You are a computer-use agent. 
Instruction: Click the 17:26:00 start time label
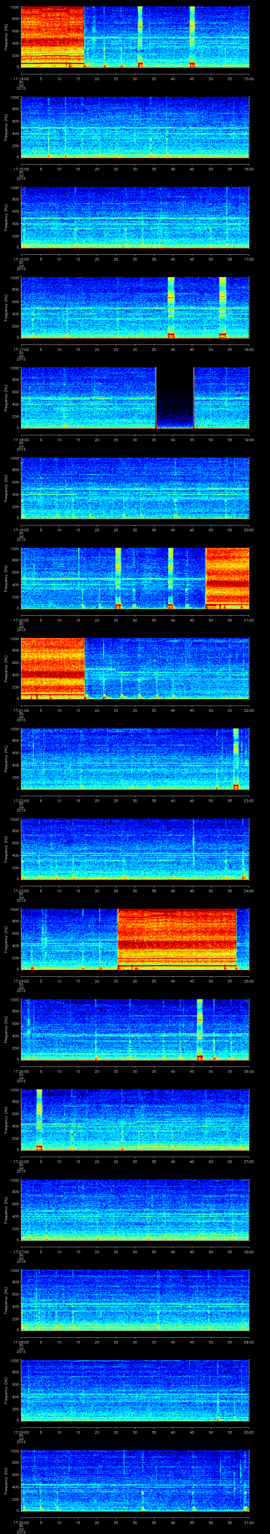[21, 1161]
